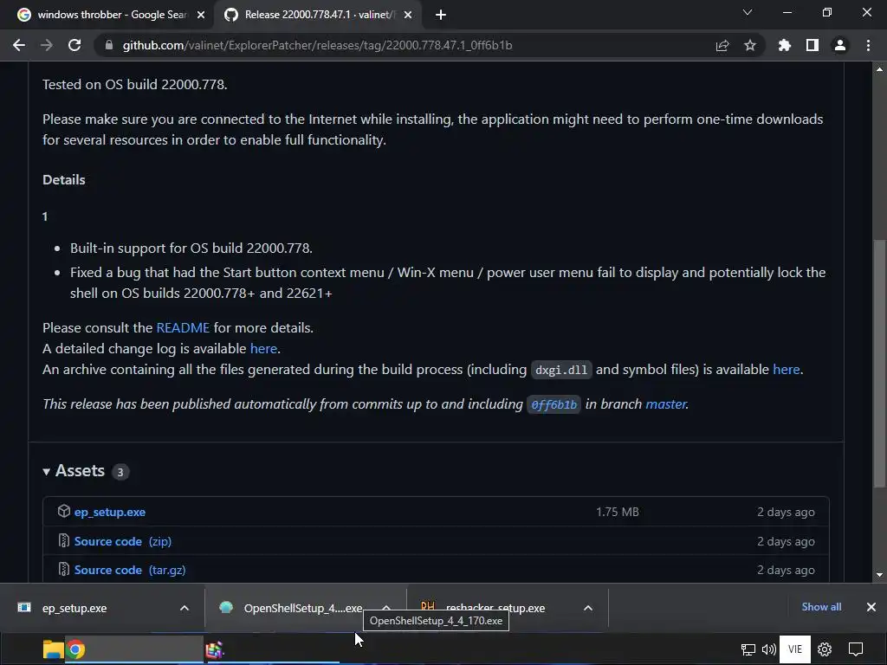Open the notification center icon
The width and height of the screenshot is (887, 665).
click(856, 649)
